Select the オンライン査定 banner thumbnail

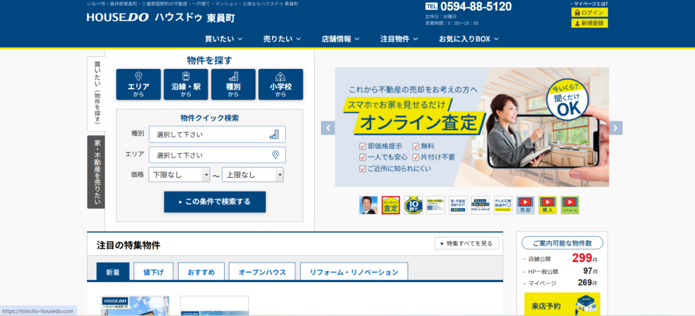tap(390, 205)
